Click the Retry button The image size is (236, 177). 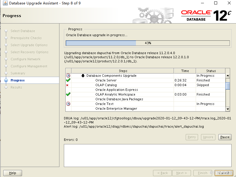pyautogui.click(x=192, y=137)
